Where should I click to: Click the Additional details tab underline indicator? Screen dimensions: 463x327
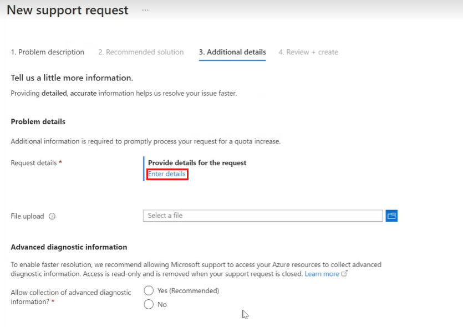231,60
